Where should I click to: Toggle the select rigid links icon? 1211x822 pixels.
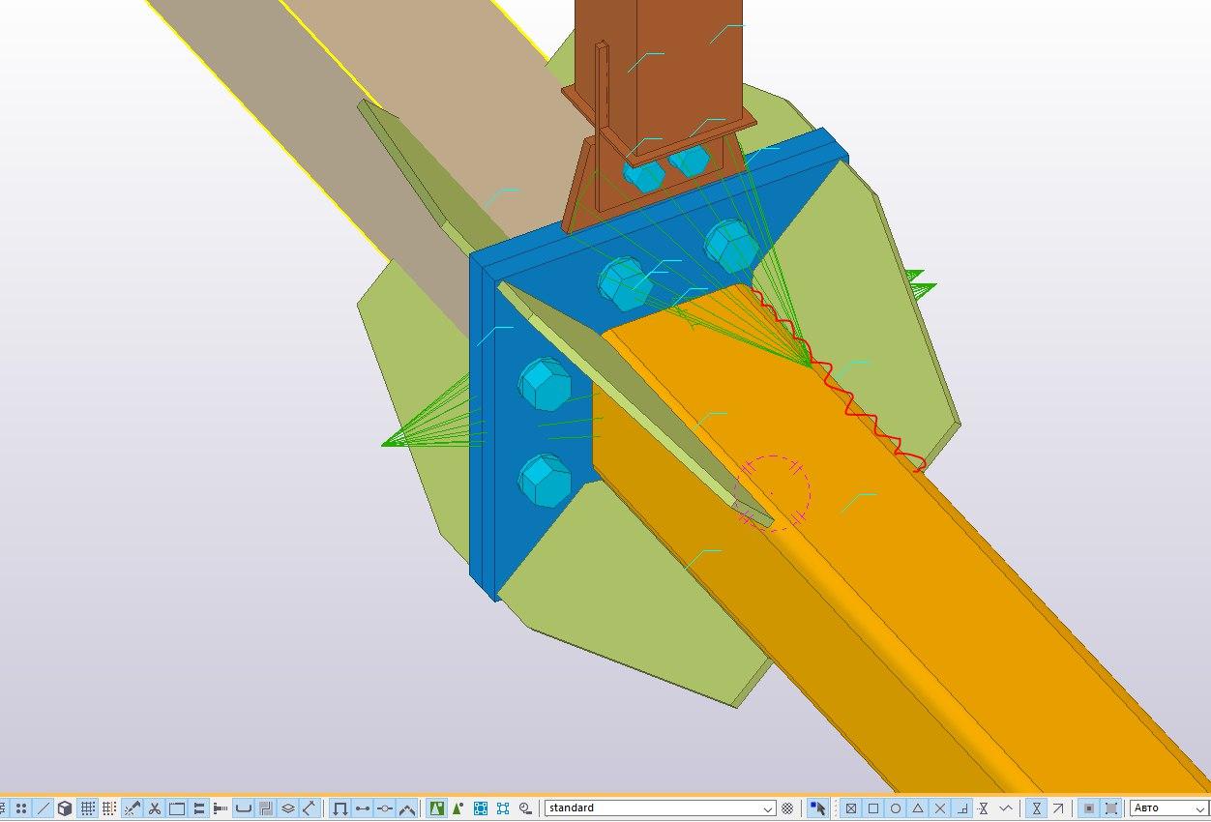pos(363,808)
